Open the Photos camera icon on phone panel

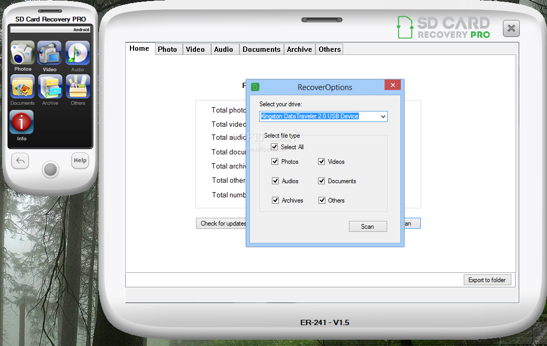(x=23, y=53)
